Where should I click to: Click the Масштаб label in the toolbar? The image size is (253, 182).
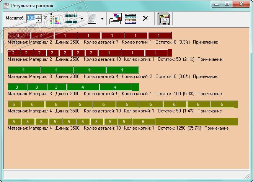tap(15, 18)
